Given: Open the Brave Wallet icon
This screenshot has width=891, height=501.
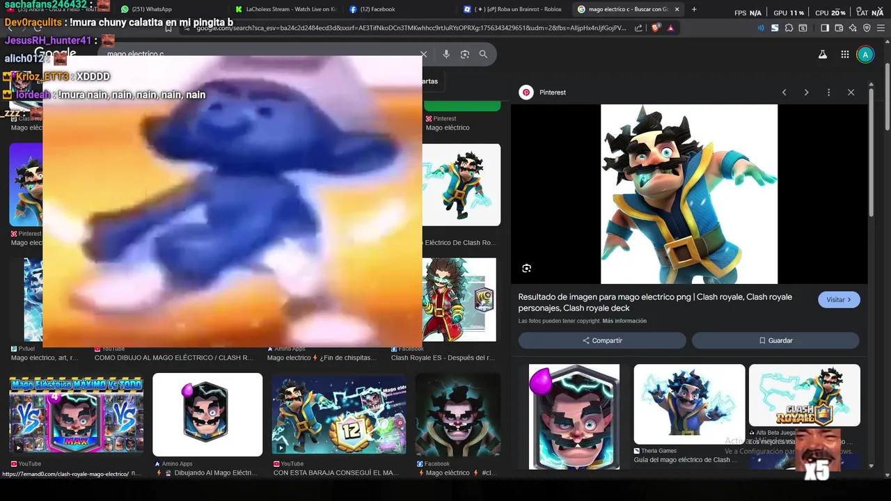Looking at the screenshot, I should [839, 29].
